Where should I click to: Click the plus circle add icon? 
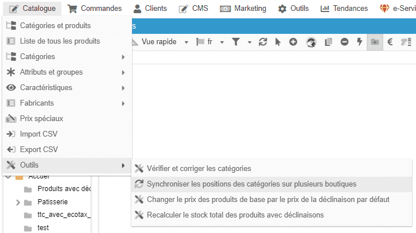tap(293, 42)
